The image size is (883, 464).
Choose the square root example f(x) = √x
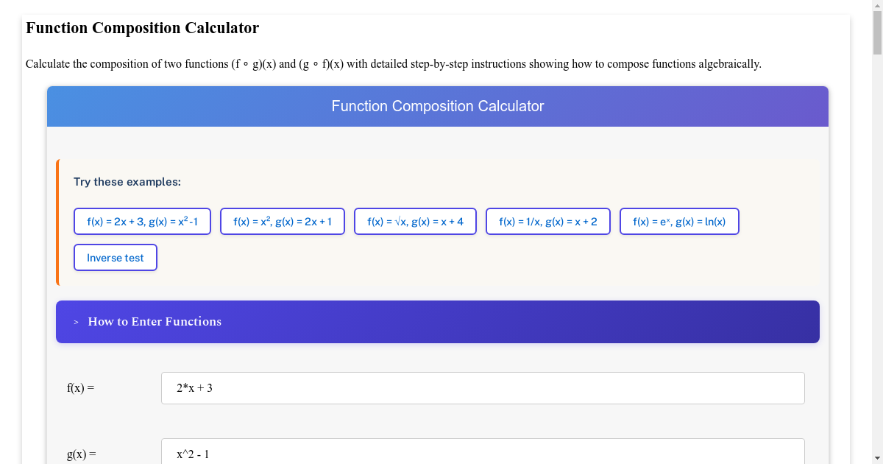(415, 222)
